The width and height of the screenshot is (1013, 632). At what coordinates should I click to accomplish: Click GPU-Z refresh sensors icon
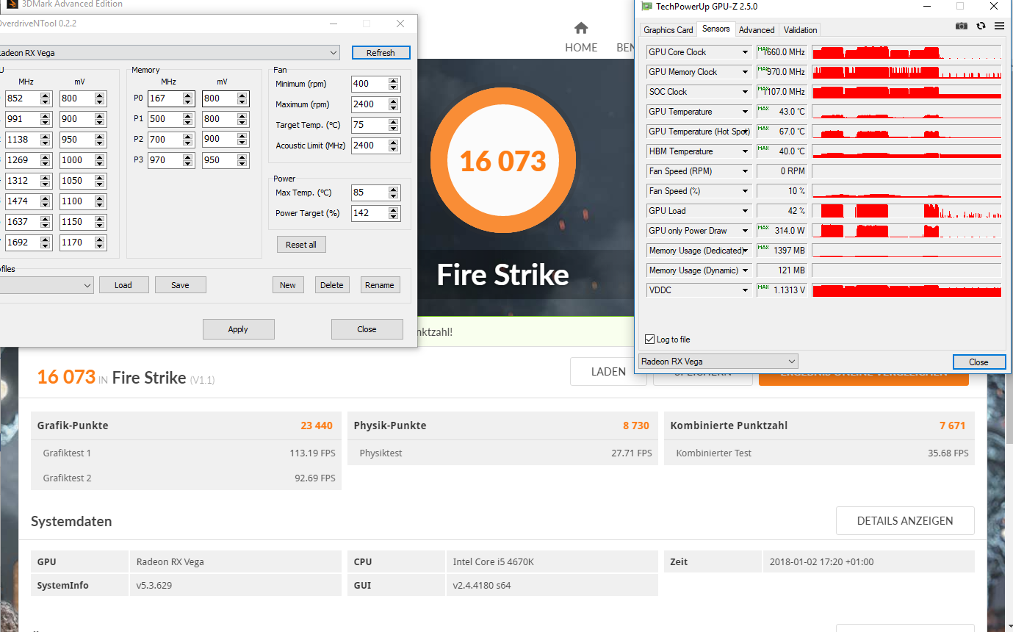coord(981,26)
